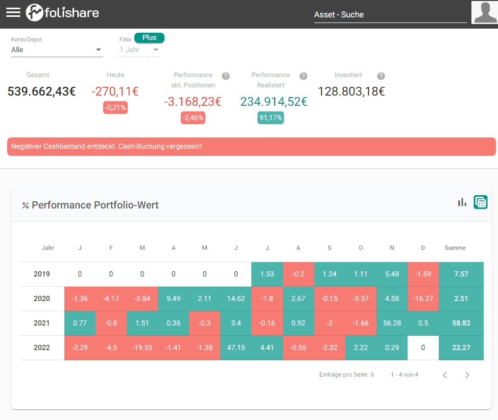Click the cell -16.27 in 2020
Image resolution: width=498 pixels, height=420 pixels.
pos(423,298)
